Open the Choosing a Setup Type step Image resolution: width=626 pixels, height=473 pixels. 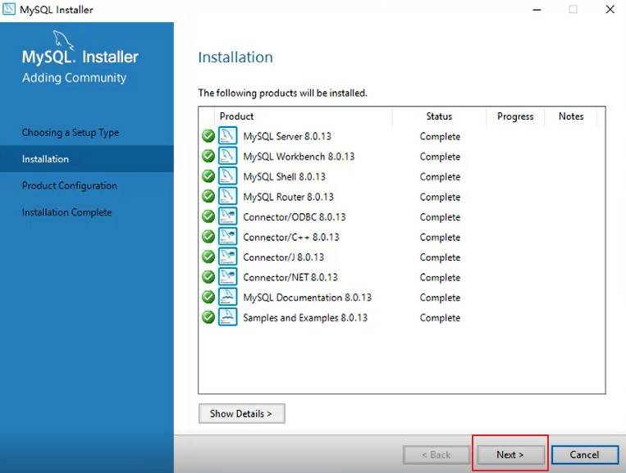[x=71, y=133]
